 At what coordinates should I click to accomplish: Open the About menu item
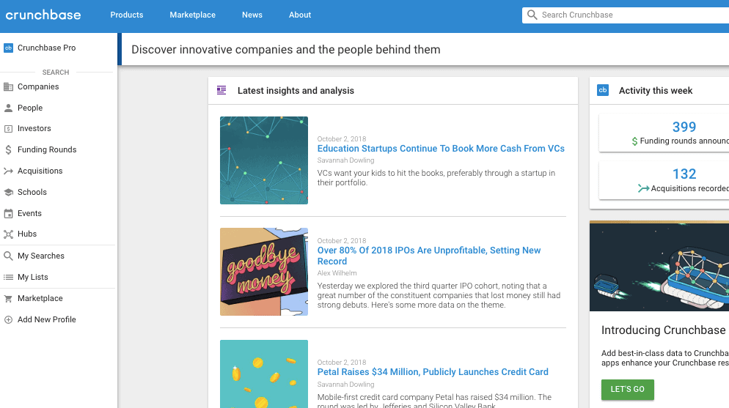(300, 15)
